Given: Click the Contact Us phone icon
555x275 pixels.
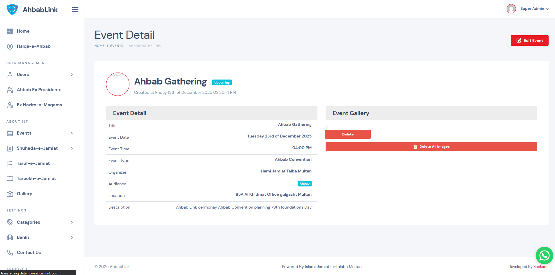Looking at the screenshot, I should click(10, 253).
